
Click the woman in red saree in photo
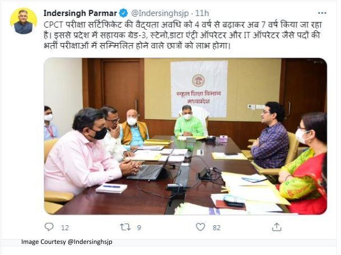coord(304,163)
